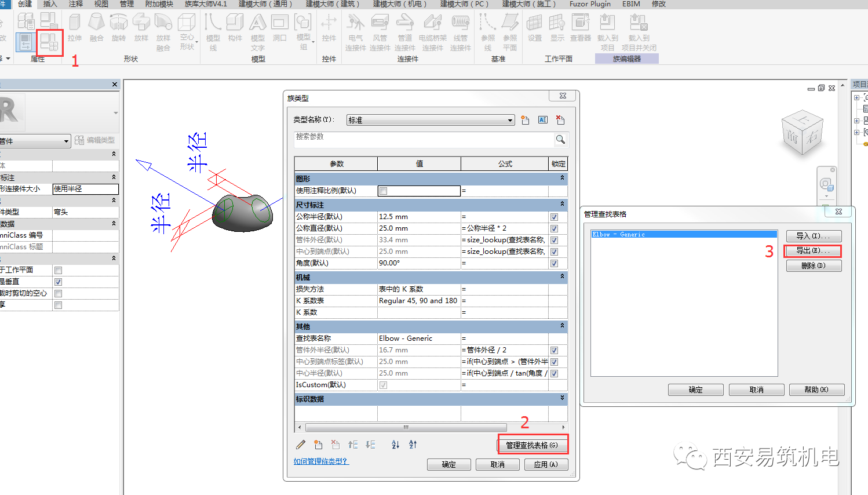Edit parameter with the pencil icon
868x495 pixels.
[301, 445]
